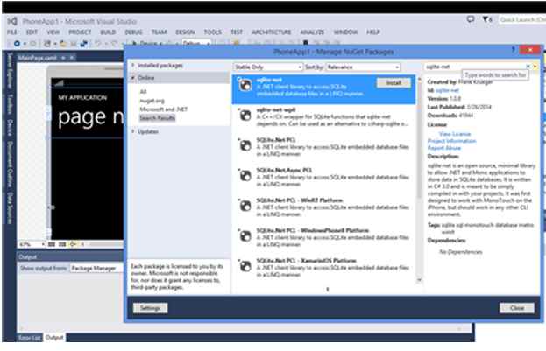Select SQLite.Net PCL - XamarinIOS Platform package
The width and height of the screenshot is (546, 351).
[324, 268]
